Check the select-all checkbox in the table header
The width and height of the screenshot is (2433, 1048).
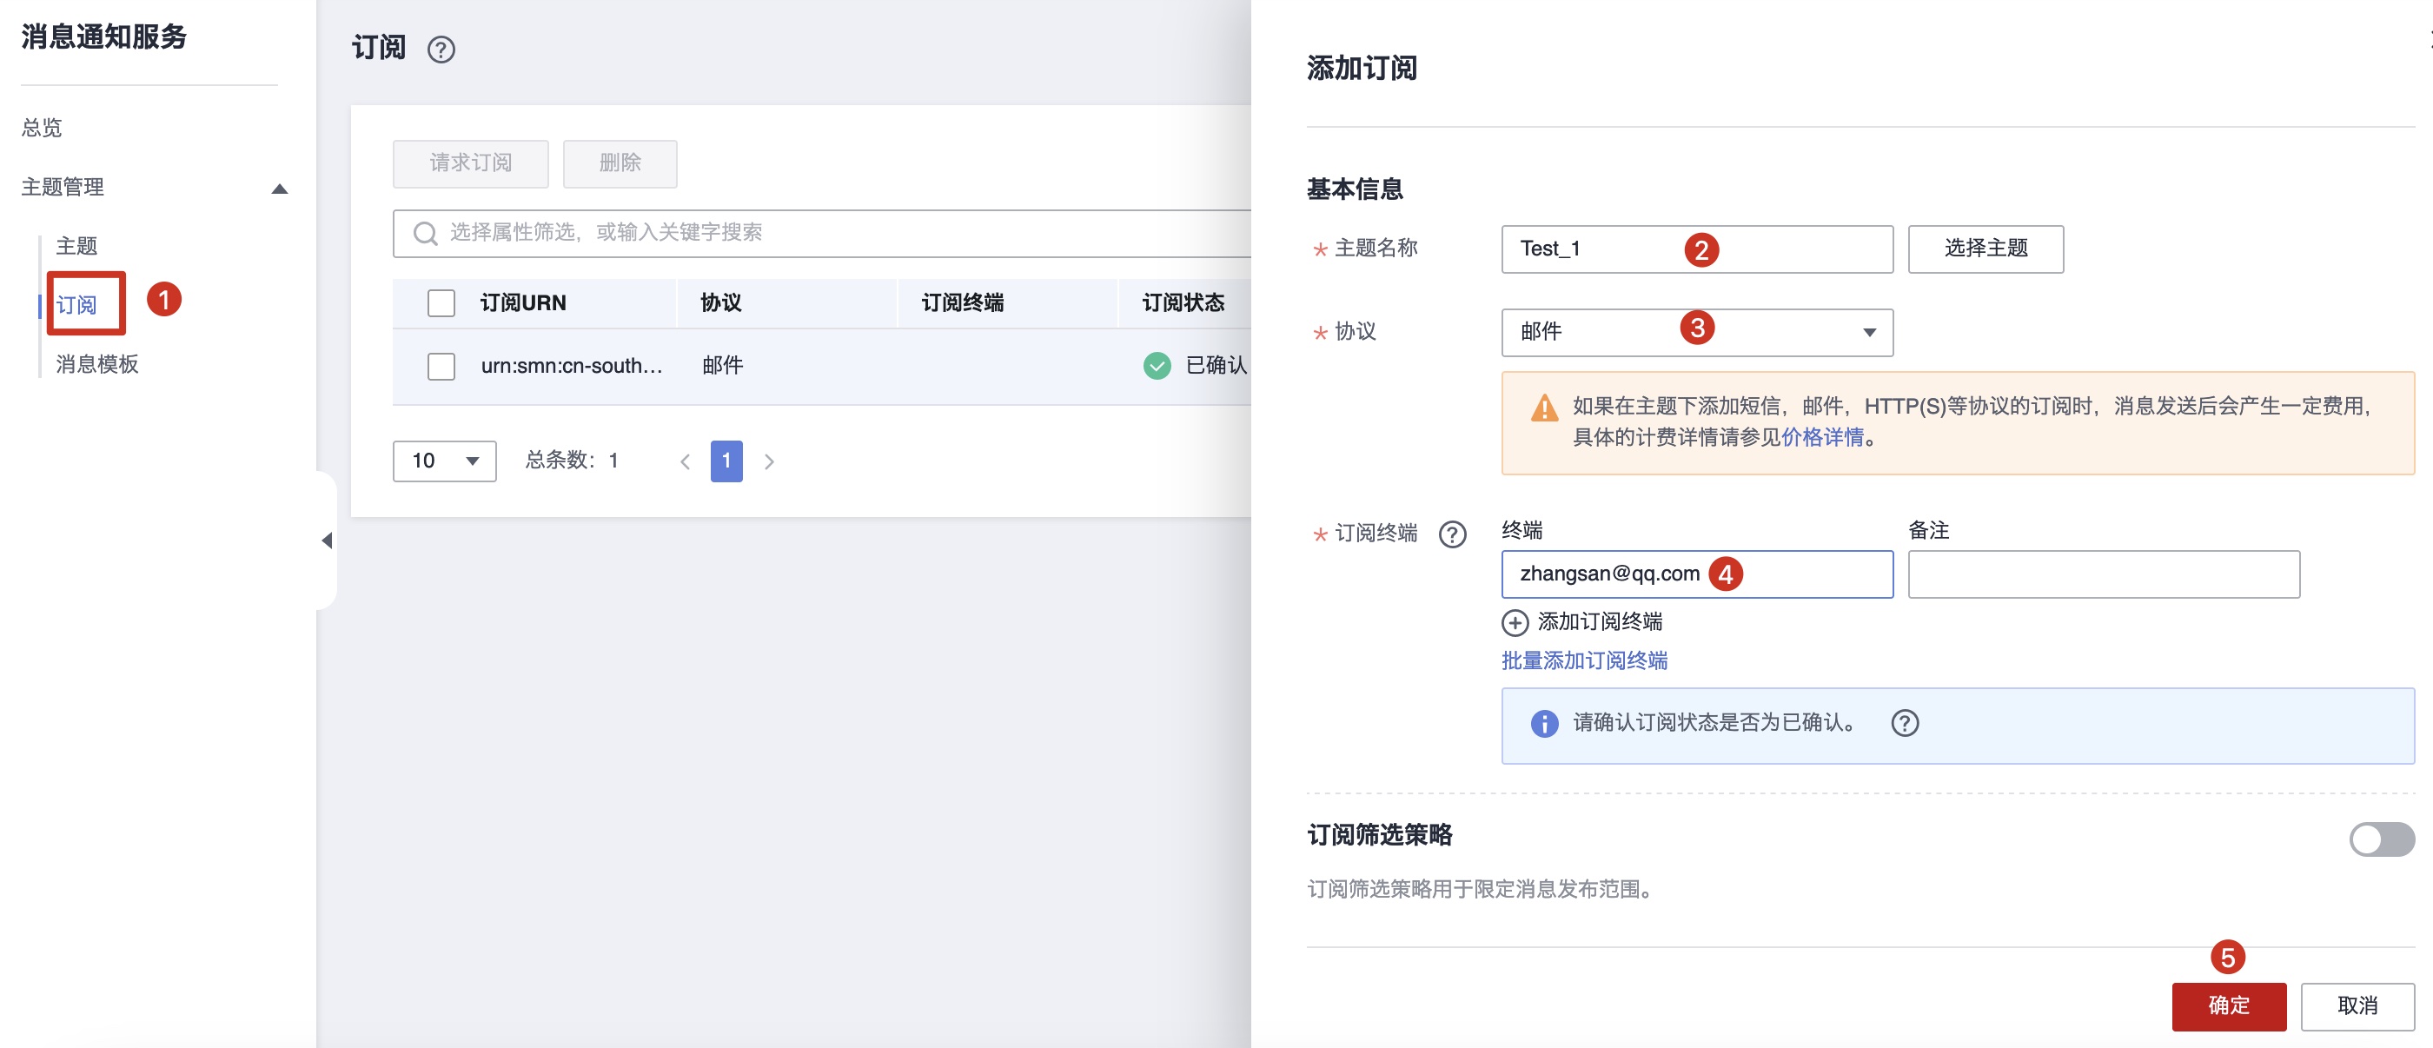tap(441, 302)
